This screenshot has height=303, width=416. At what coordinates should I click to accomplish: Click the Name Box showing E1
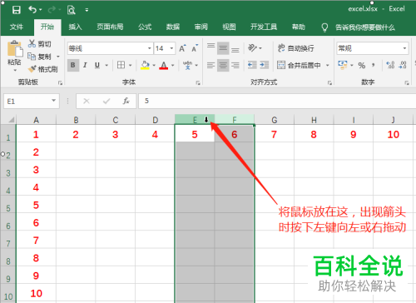pyautogui.click(x=32, y=102)
